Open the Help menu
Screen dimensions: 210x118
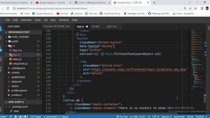[75, 20]
